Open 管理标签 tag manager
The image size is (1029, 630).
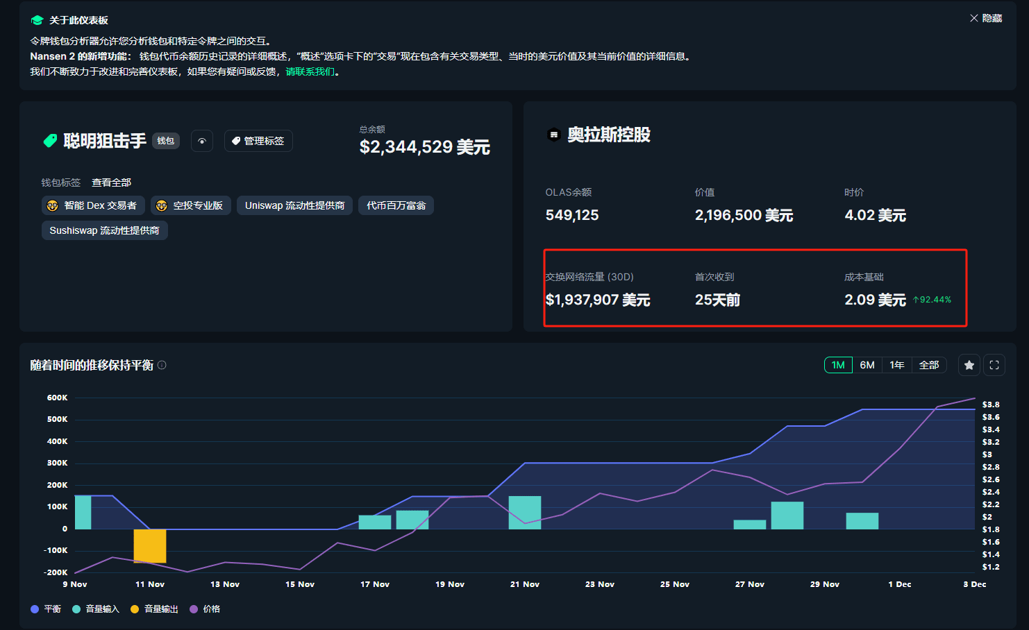tap(258, 141)
